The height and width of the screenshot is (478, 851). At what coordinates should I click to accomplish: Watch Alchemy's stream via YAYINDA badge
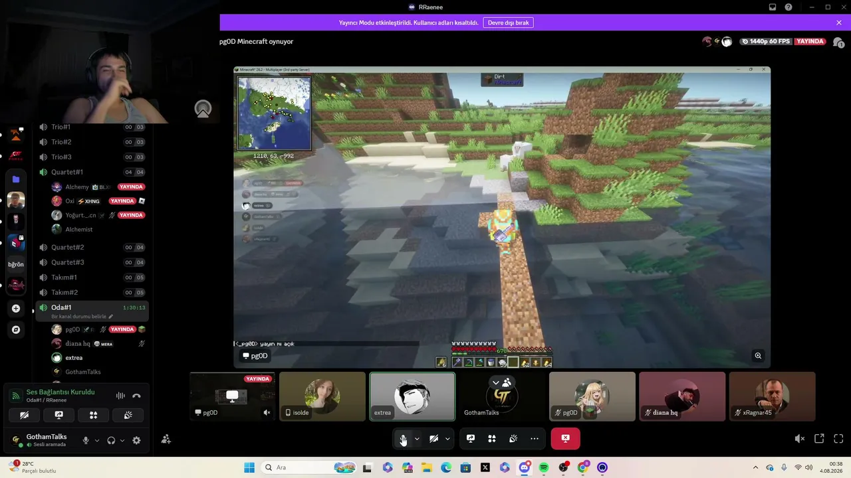click(131, 187)
